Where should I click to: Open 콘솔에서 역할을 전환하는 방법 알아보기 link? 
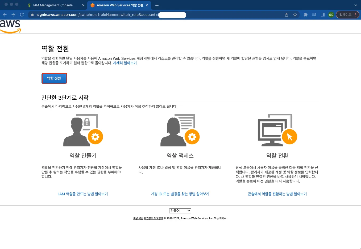(x=277, y=194)
